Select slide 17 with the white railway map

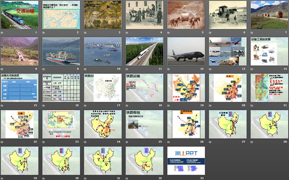point(103,88)
